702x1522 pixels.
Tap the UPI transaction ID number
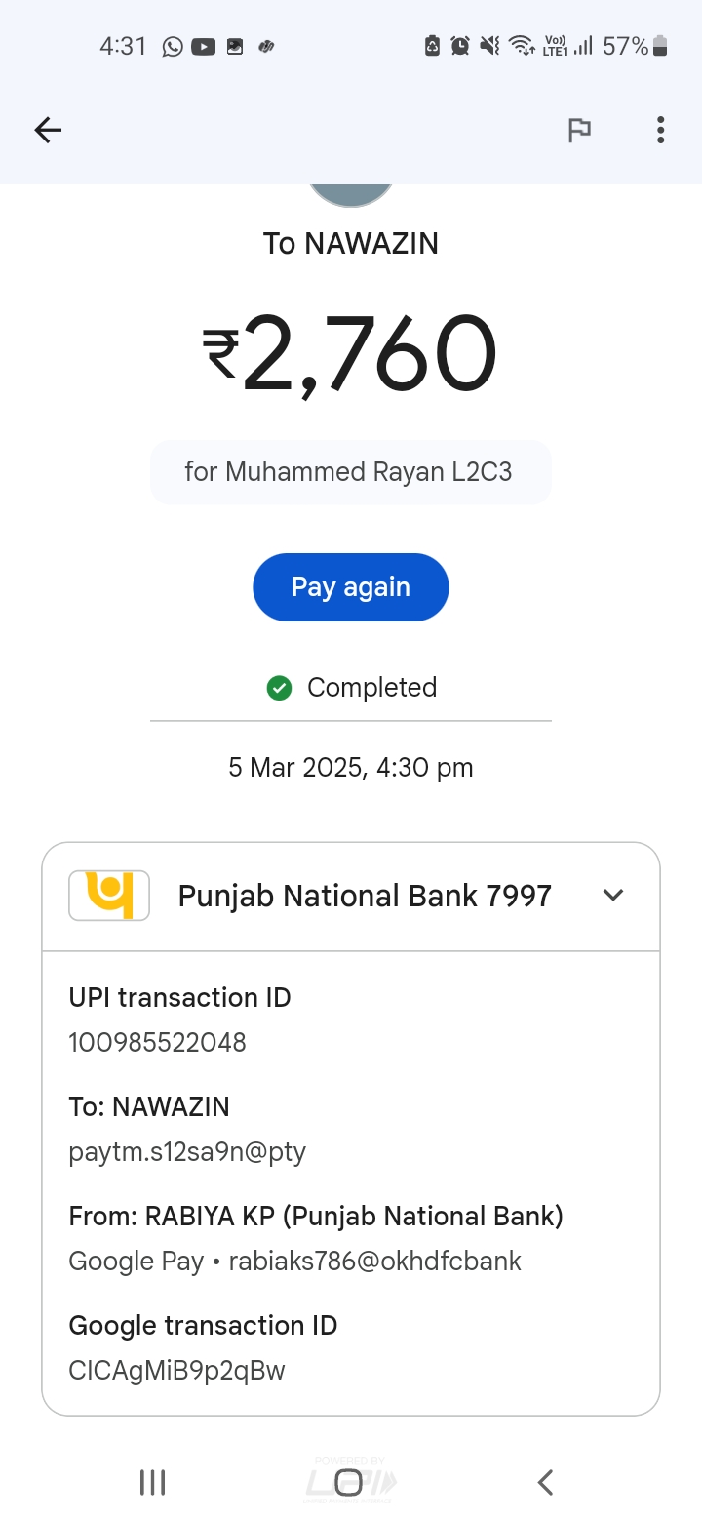[157, 1042]
